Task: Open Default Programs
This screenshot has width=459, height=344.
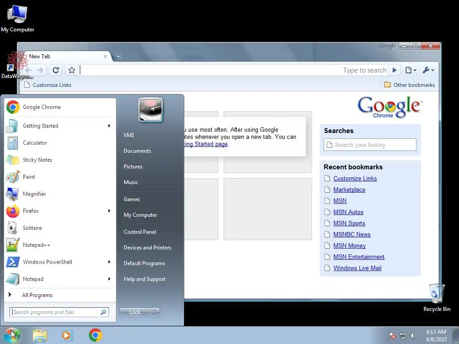Action: point(144,263)
